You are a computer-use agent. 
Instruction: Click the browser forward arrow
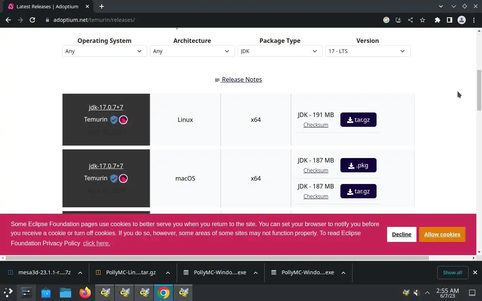(20, 20)
